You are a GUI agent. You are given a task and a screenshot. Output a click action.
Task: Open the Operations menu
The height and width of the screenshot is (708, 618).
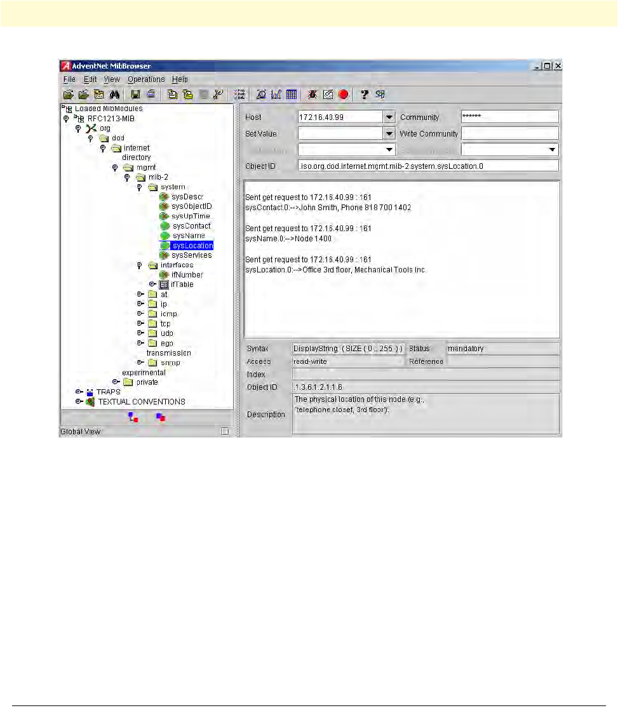146,79
